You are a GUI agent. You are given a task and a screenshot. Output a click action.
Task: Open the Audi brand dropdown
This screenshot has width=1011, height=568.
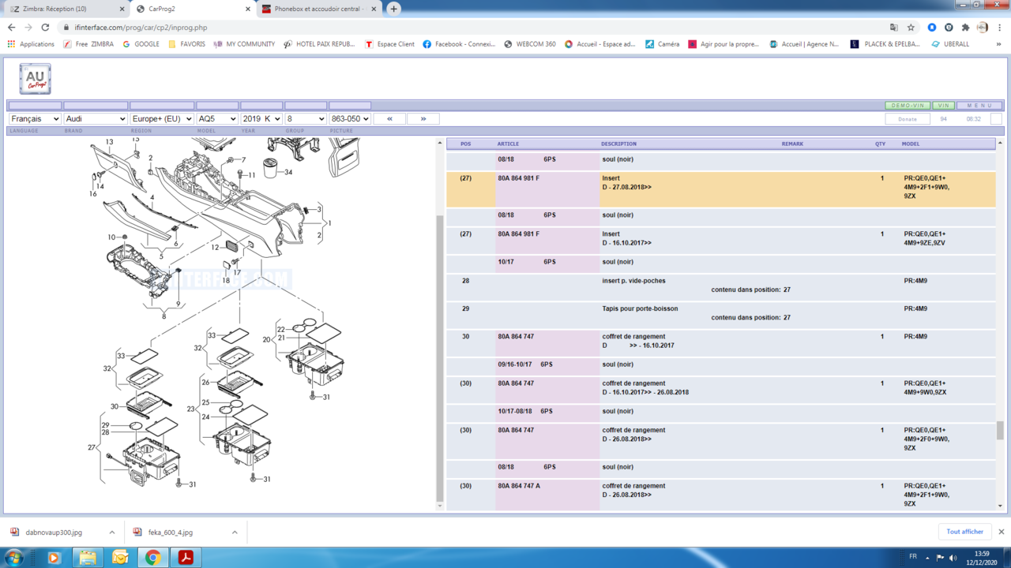(95, 118)
